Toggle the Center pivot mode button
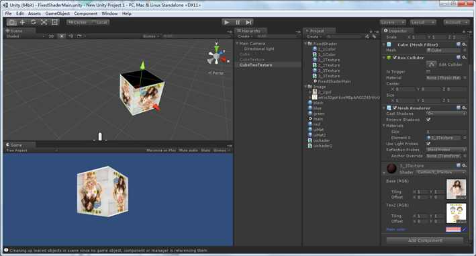This screenshot has width=476, height=256. pos(78,22)
